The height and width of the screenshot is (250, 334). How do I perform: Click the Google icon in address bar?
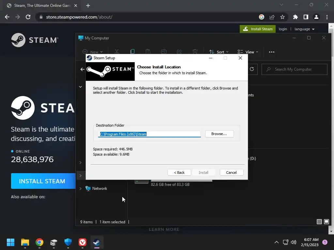[x=262, y=17]
